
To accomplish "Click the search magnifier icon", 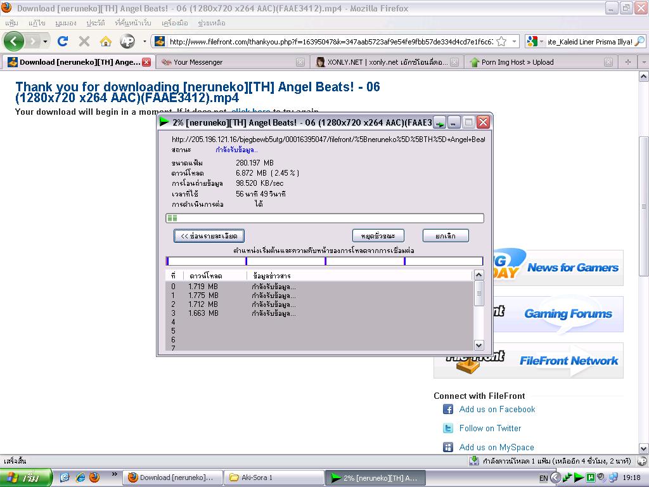I will [x=639, y=41].
